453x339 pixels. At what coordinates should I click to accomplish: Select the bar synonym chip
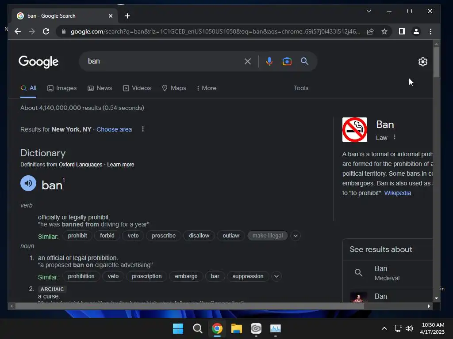pyautogui.click(x=215, y=276)
